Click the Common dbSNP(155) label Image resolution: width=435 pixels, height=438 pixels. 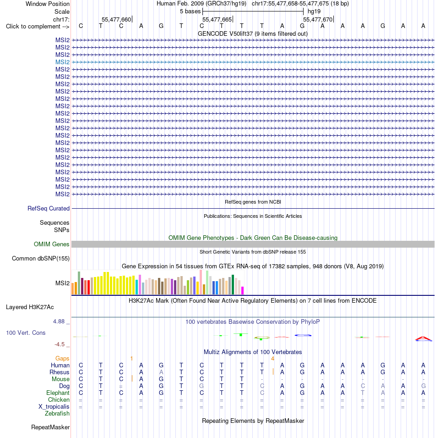click(x=41, y=258)
